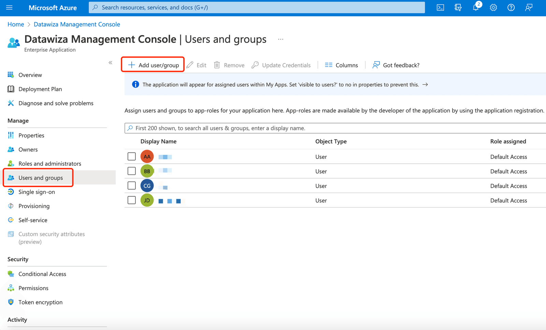Open Cloud Shell from the top bar
Viewport: 546px width, 330px height.
(441, 7)
